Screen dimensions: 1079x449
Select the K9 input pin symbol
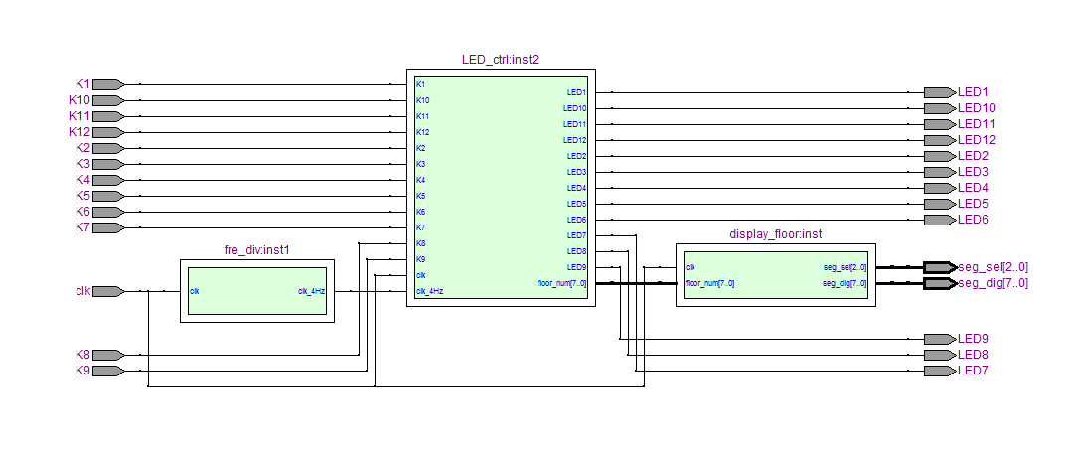[108, 371]
